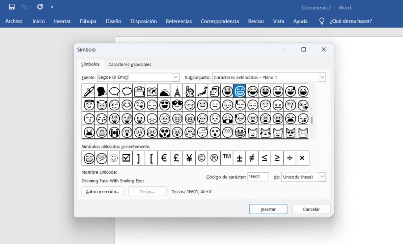The image size is (403, 244).
Task: Open the Fuente font dropdown
Action: coord(176,77)
